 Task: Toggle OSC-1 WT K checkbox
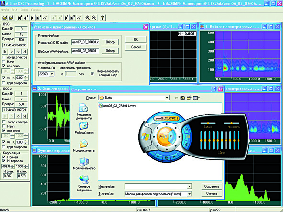click(4, 78)
